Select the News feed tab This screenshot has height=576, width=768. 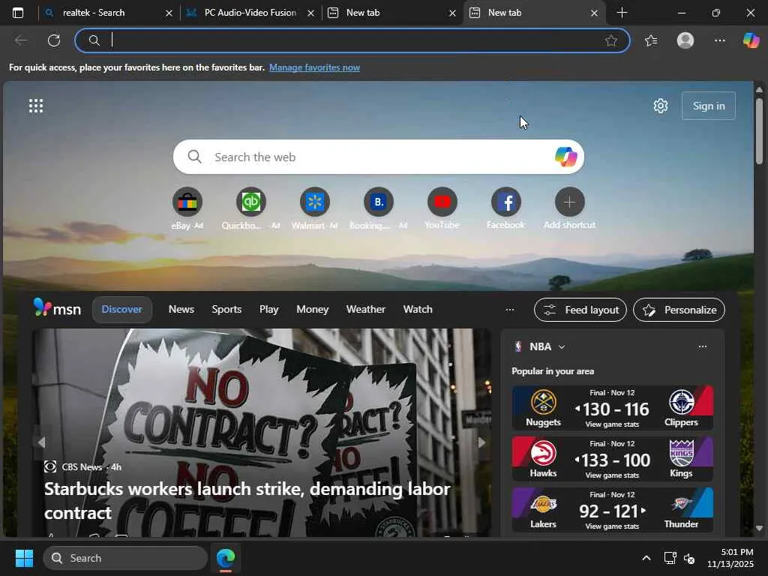181,310
